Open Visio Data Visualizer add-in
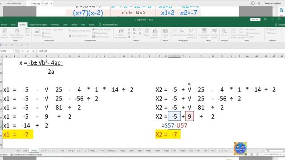Viewport: 285px width, 160px height. click(x=102, y=29)
